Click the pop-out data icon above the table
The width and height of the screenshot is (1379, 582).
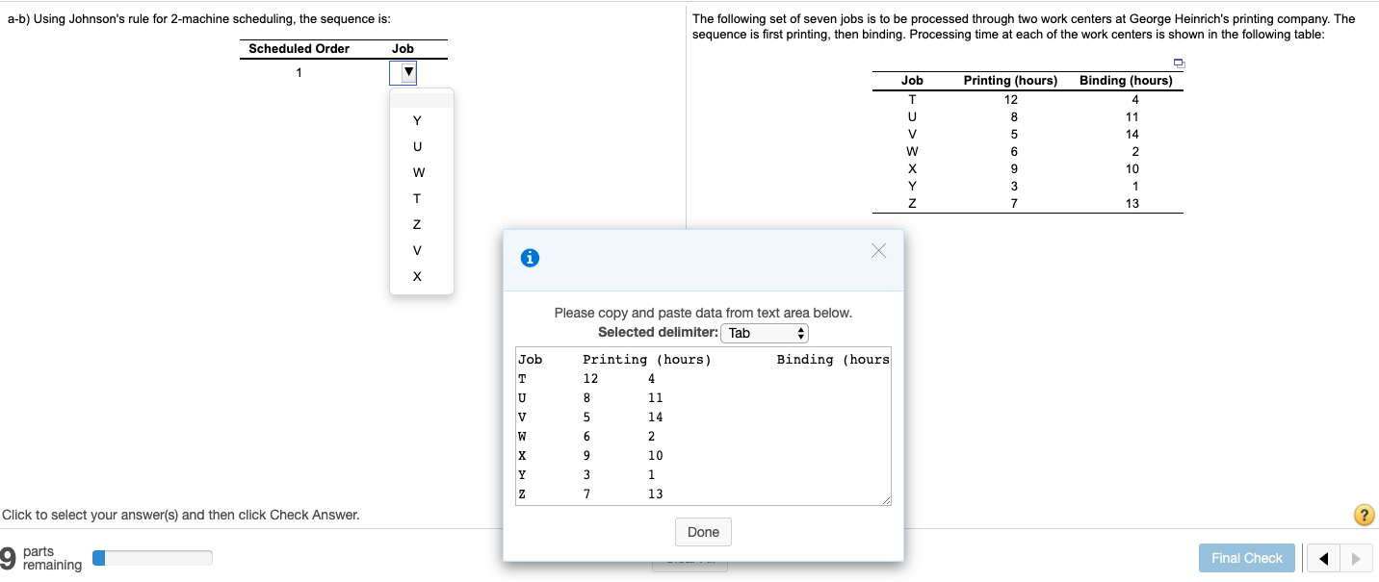pyautogui.click(x=1179, y=63)
